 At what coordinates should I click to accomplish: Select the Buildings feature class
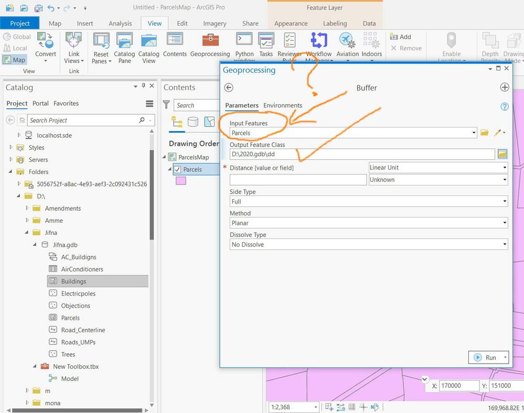point(98,281)
